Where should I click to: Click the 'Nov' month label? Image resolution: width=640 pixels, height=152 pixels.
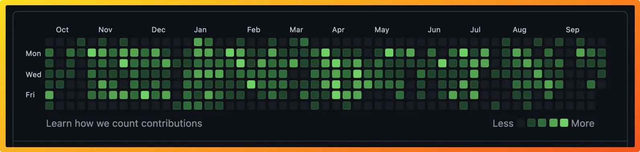(105, 30)
